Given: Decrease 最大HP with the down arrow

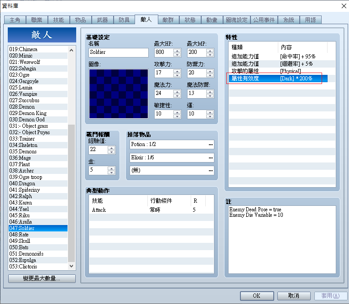Looking at the screenshot, I should (177, 55).
